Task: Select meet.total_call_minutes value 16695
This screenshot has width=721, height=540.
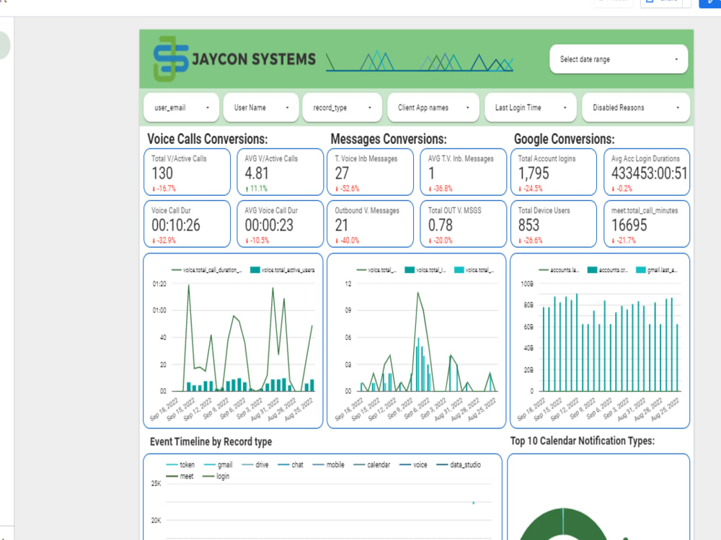Action: 629,225
